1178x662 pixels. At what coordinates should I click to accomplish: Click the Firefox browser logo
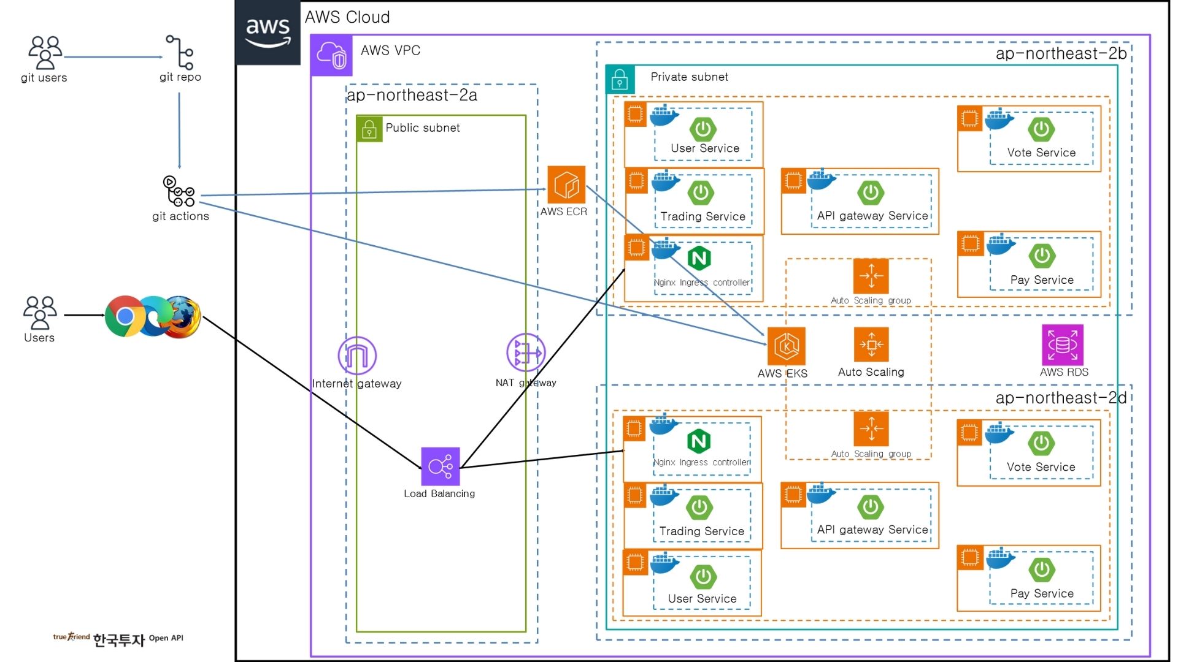coord(183,317)
